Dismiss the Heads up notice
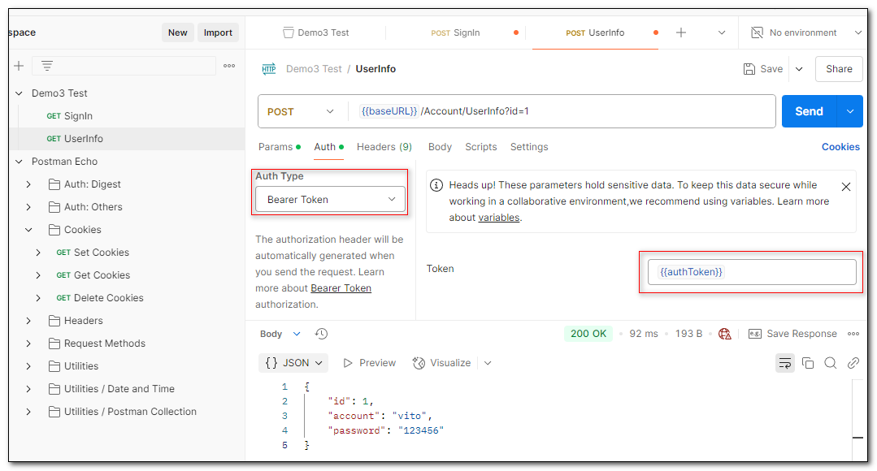 click(x=845, y=187)
